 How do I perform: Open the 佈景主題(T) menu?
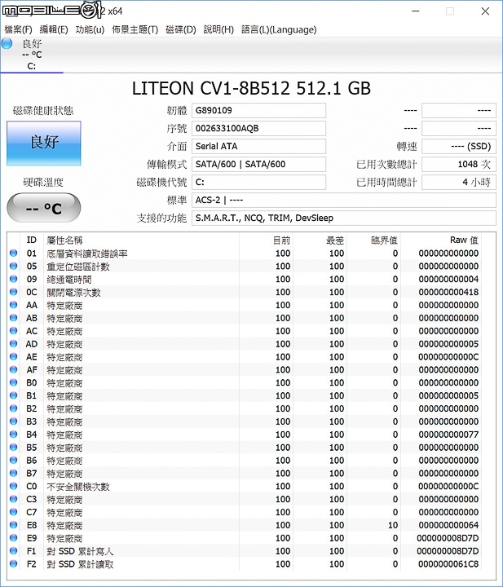pyautogui.click(x=135, y=29)
